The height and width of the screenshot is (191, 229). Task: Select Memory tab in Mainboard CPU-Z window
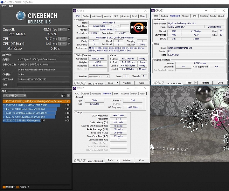[185, 16]
